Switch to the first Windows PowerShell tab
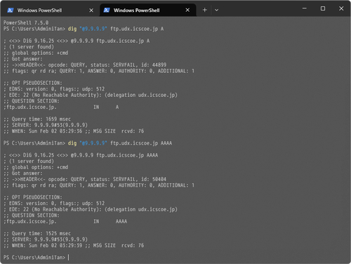Viewport: 351px width, 264px height. pos(50,11)
